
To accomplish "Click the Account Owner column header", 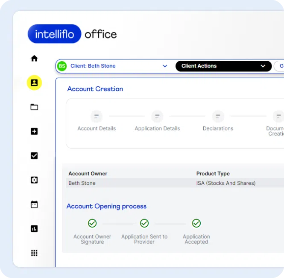I will tap(88, 174).
